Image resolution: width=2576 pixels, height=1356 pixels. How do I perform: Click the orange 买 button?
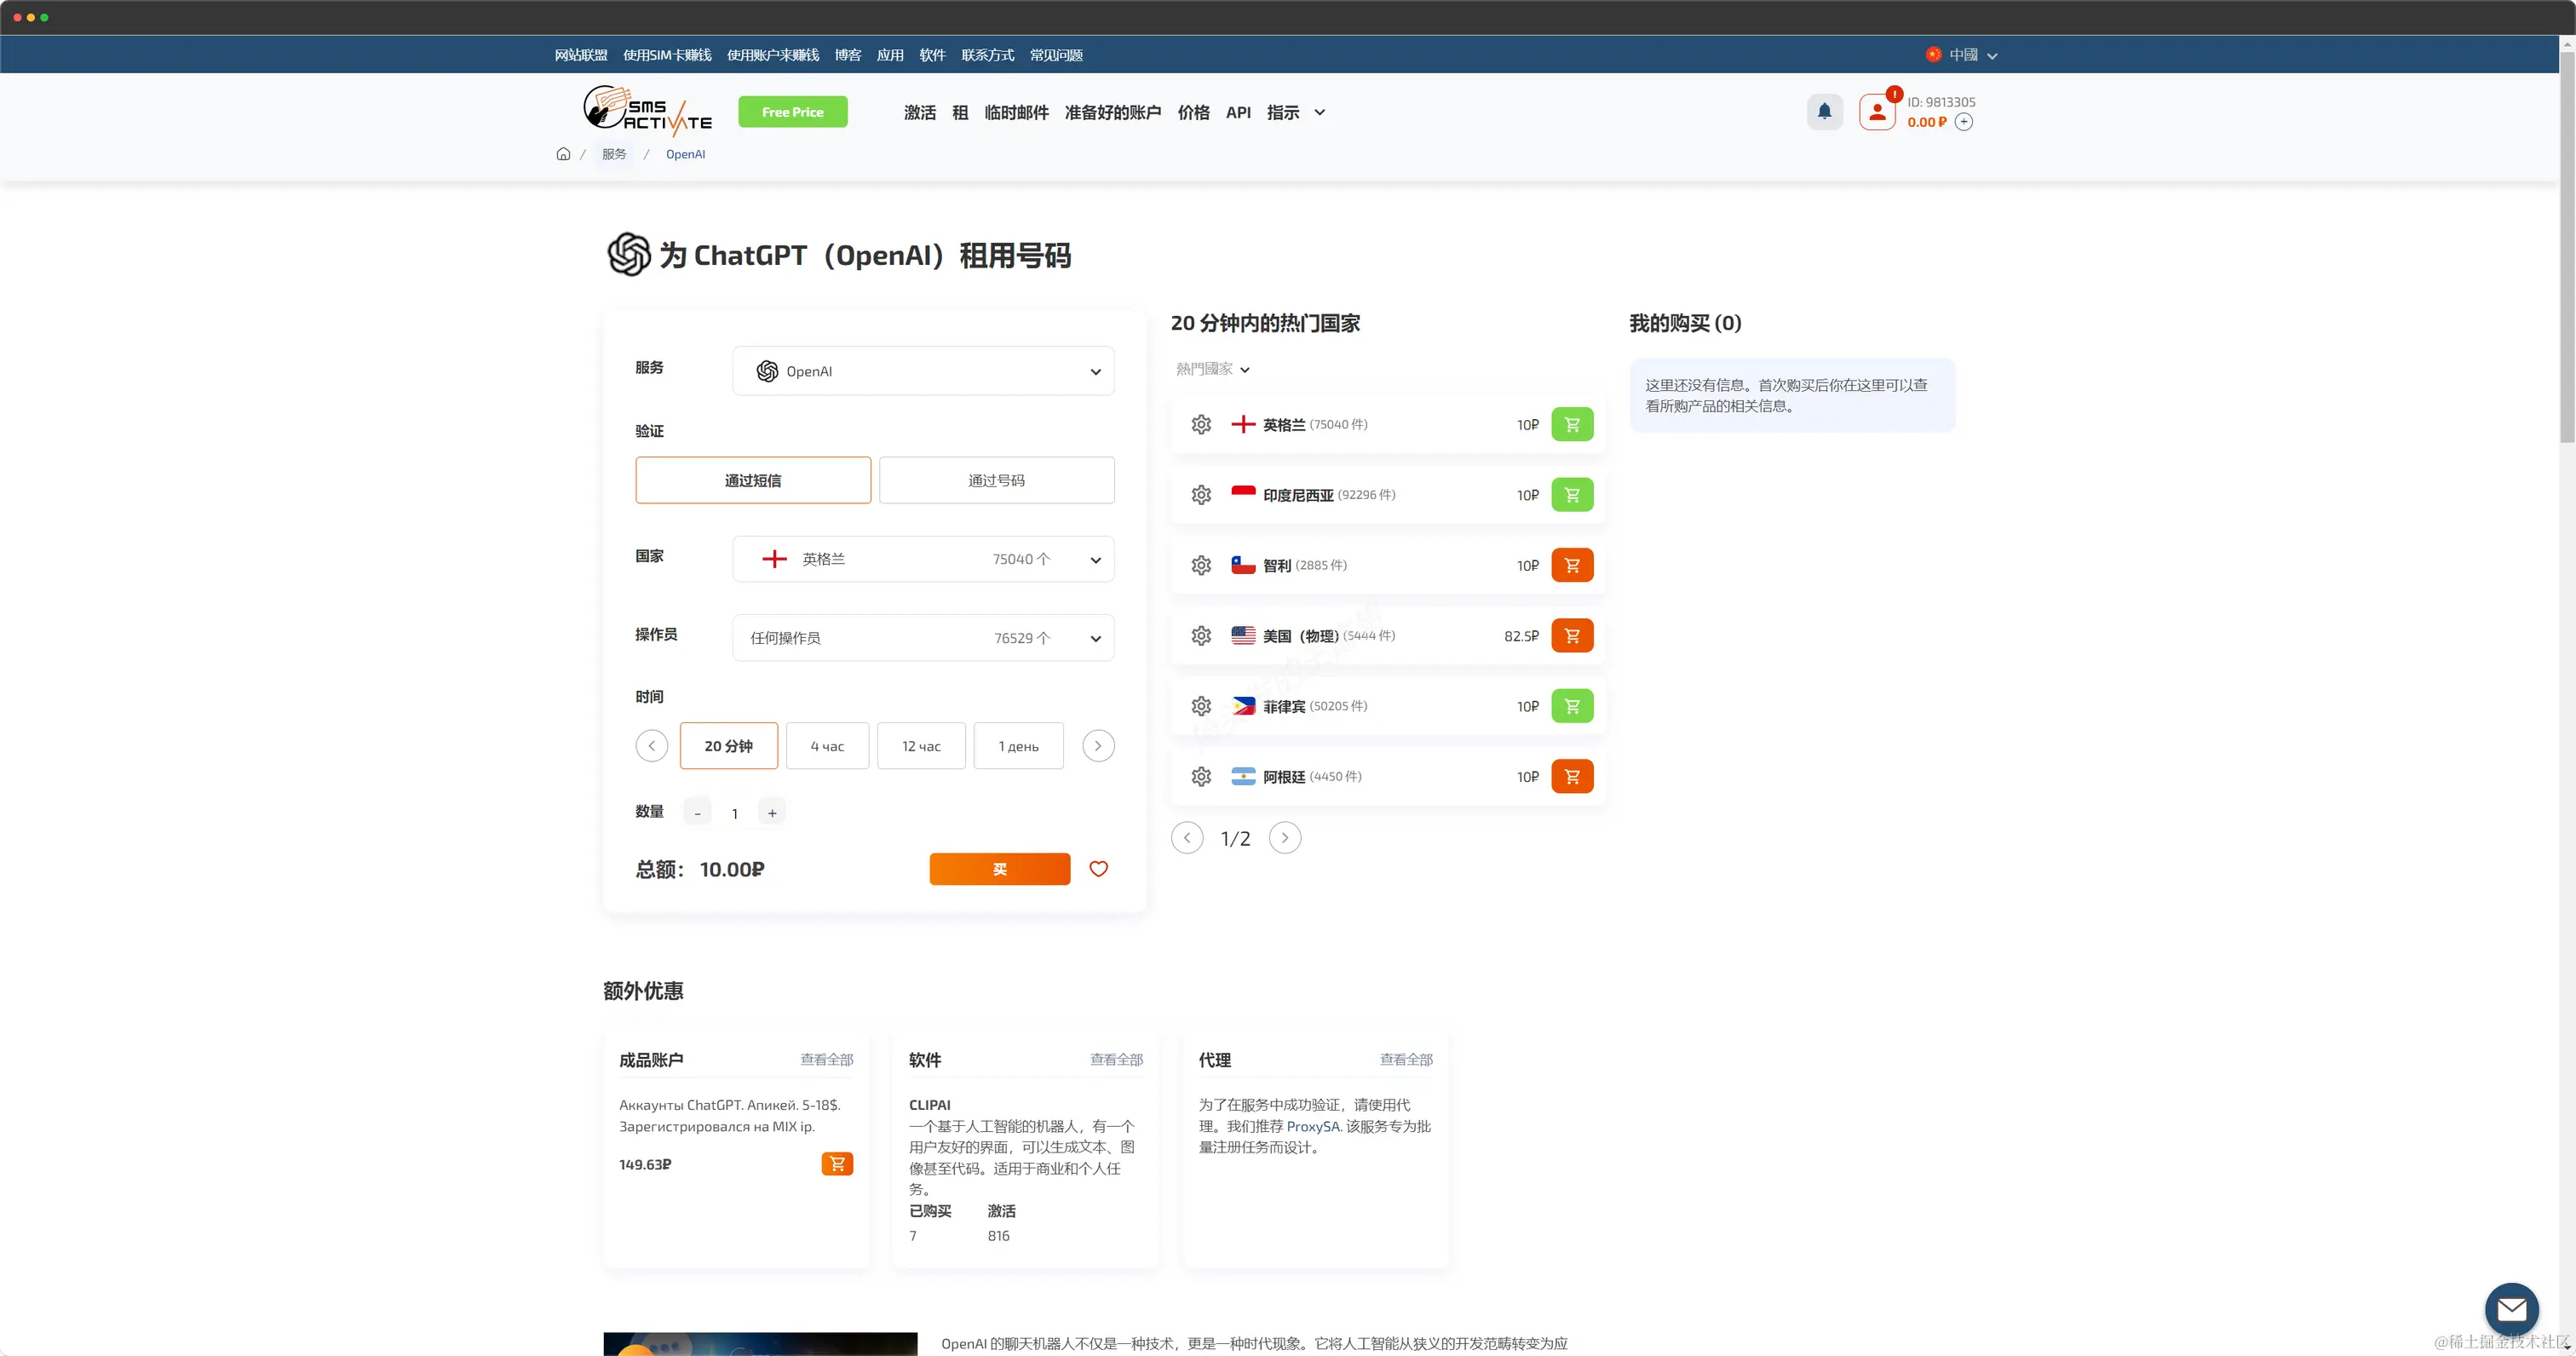(1000, 869)
